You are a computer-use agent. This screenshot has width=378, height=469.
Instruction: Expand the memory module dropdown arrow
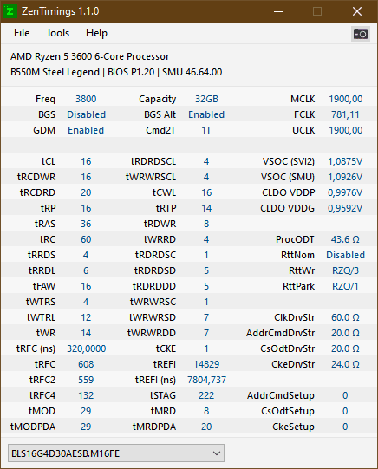tap(217, 453)
